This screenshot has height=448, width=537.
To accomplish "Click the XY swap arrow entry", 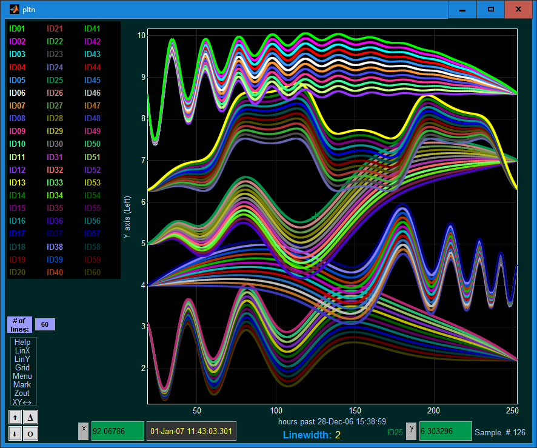I will pos(22,402).
